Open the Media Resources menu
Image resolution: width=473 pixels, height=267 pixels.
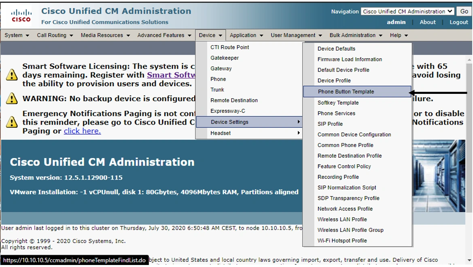pos(105,35)
